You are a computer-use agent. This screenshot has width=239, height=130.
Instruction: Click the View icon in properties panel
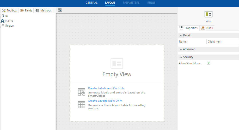(208, 14)
